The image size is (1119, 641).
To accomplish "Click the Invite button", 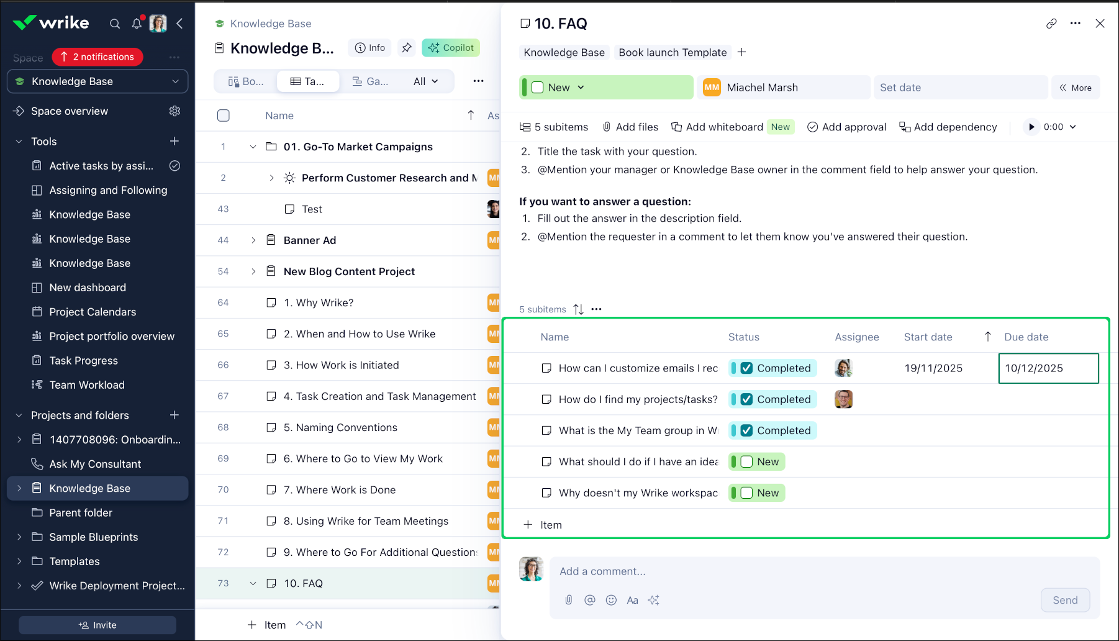I will pos(97,625).
